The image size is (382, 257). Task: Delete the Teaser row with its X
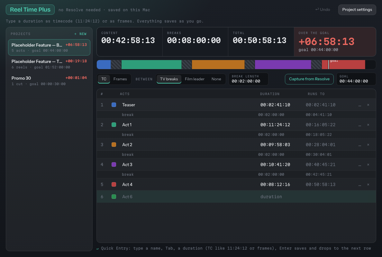[368, 105]
